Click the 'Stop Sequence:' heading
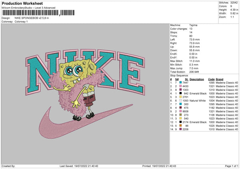This screenshot has height=169, width=240. pos(179,76)
